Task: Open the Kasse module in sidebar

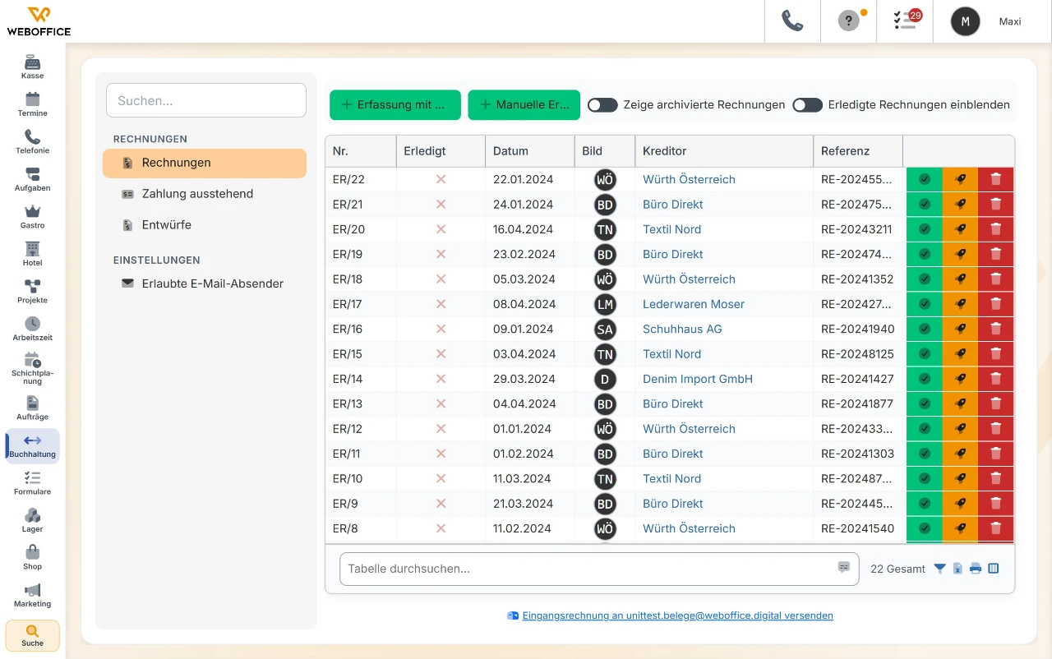Action: [32, 67]
